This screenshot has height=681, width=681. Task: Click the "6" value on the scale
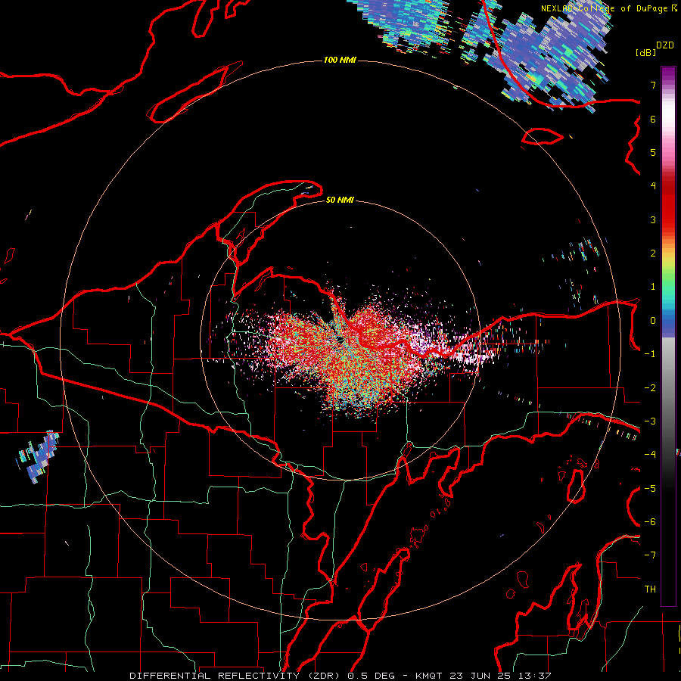(x=653, y=119)
